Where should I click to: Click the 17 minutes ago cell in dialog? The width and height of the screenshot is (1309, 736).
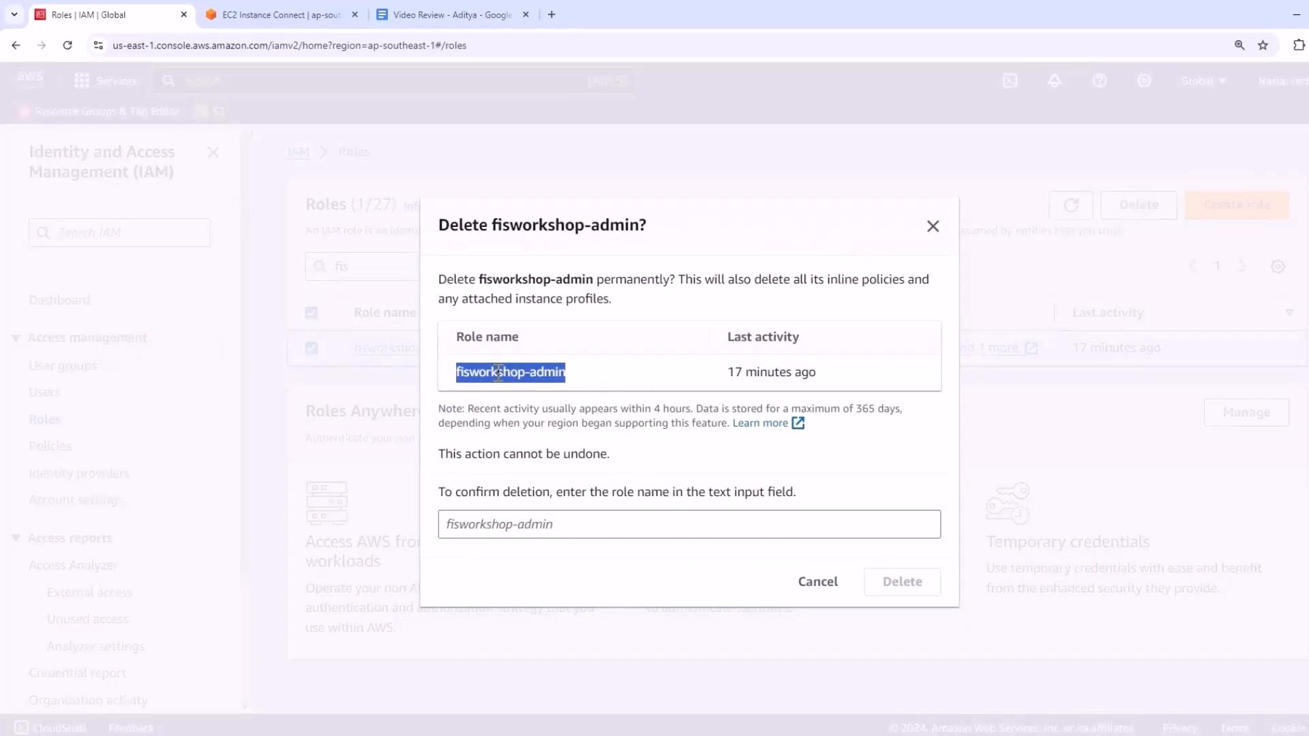point(771,372)
